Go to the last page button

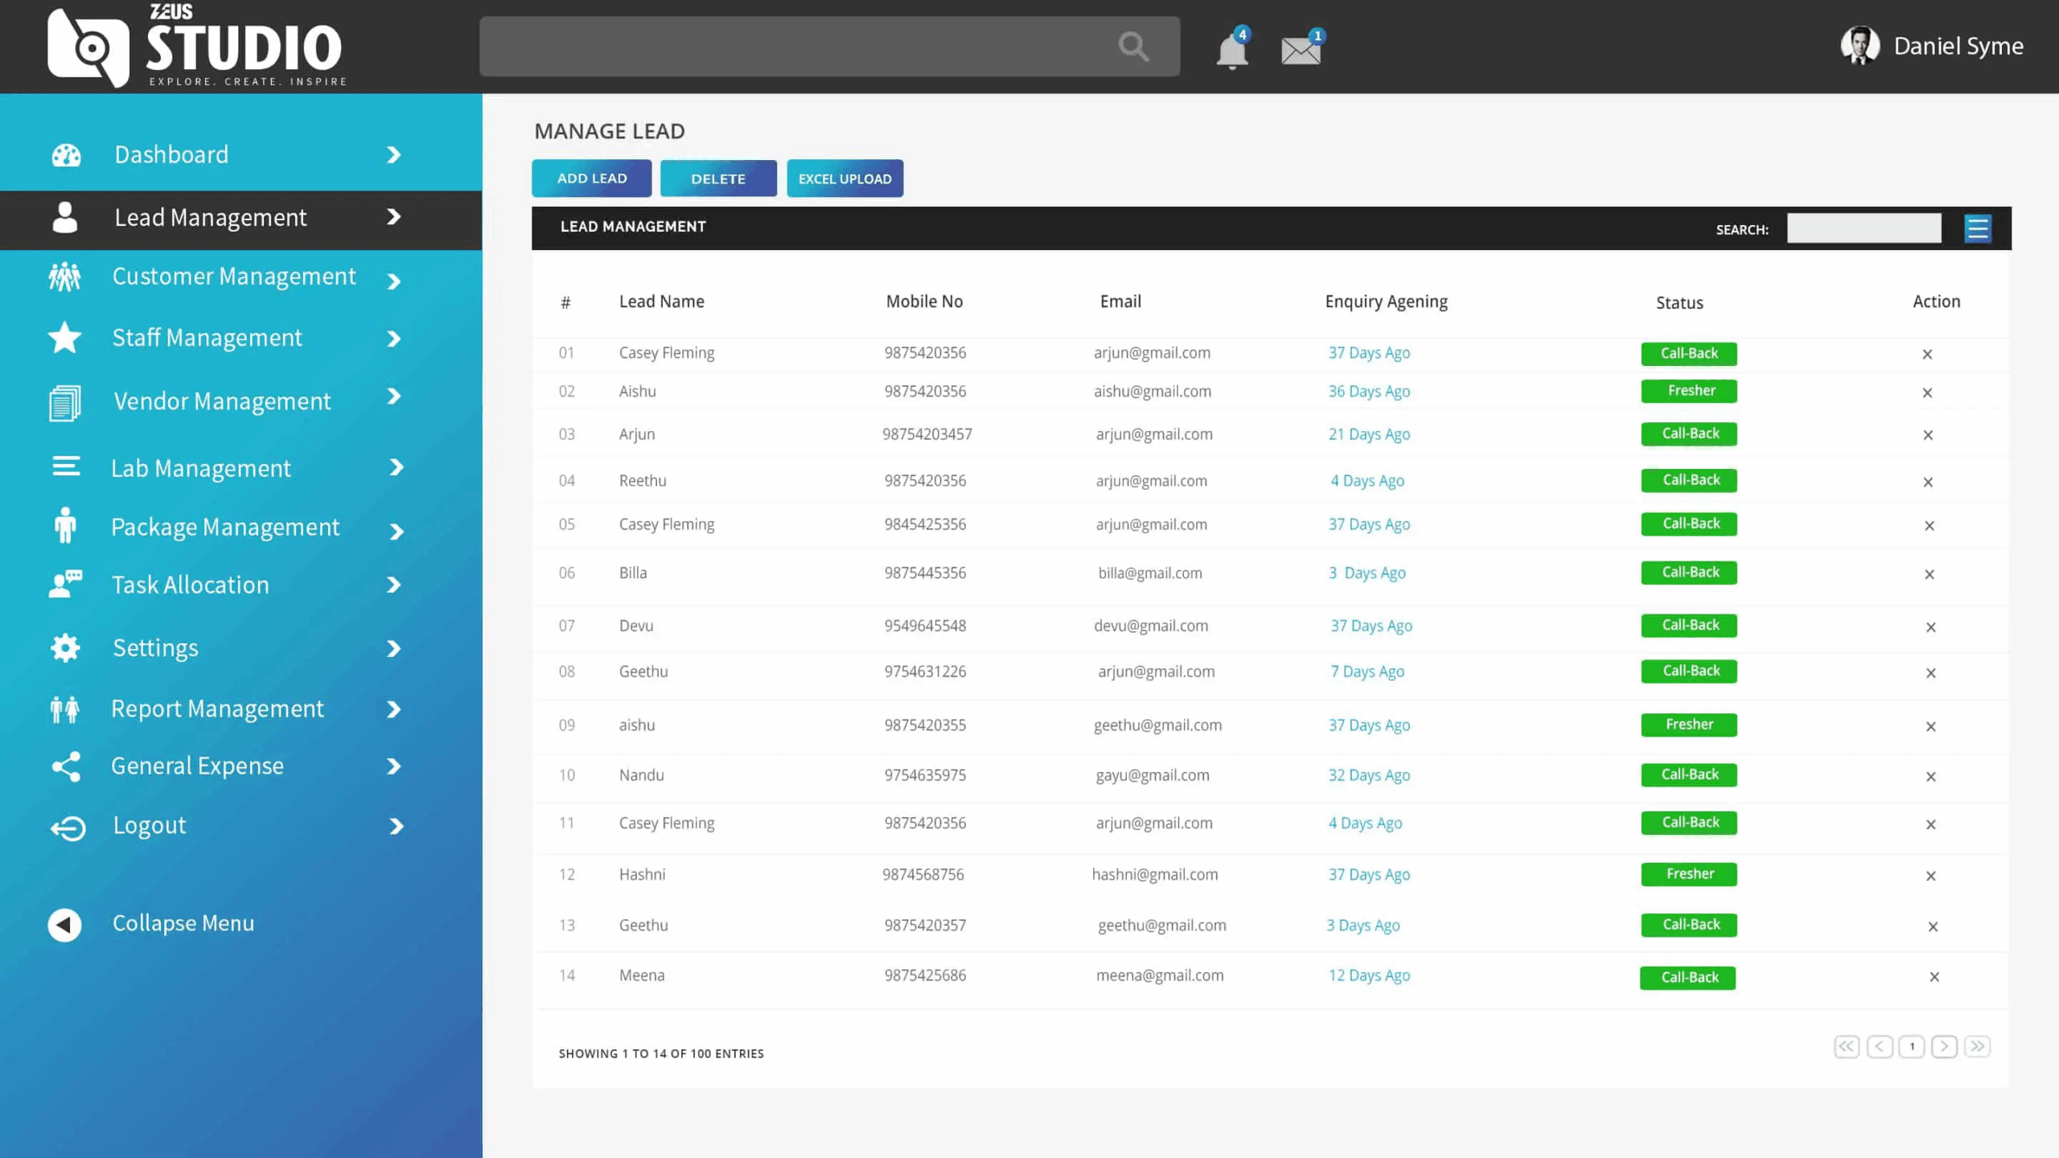(x=1977, y=1046)
